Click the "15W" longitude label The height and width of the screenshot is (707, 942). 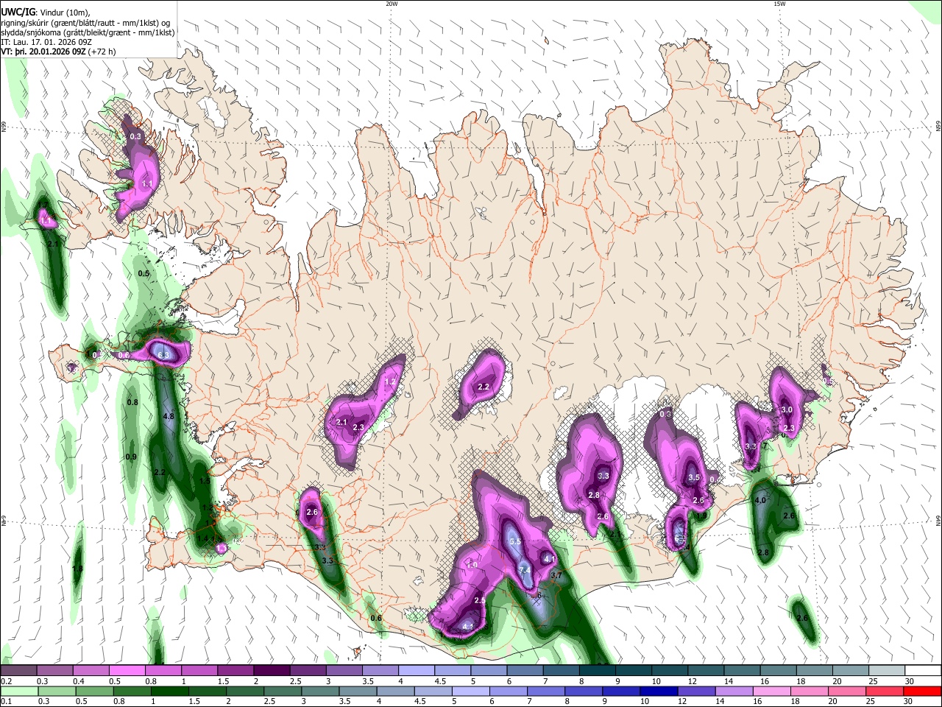pyautogui.click(x=779, y=4)
